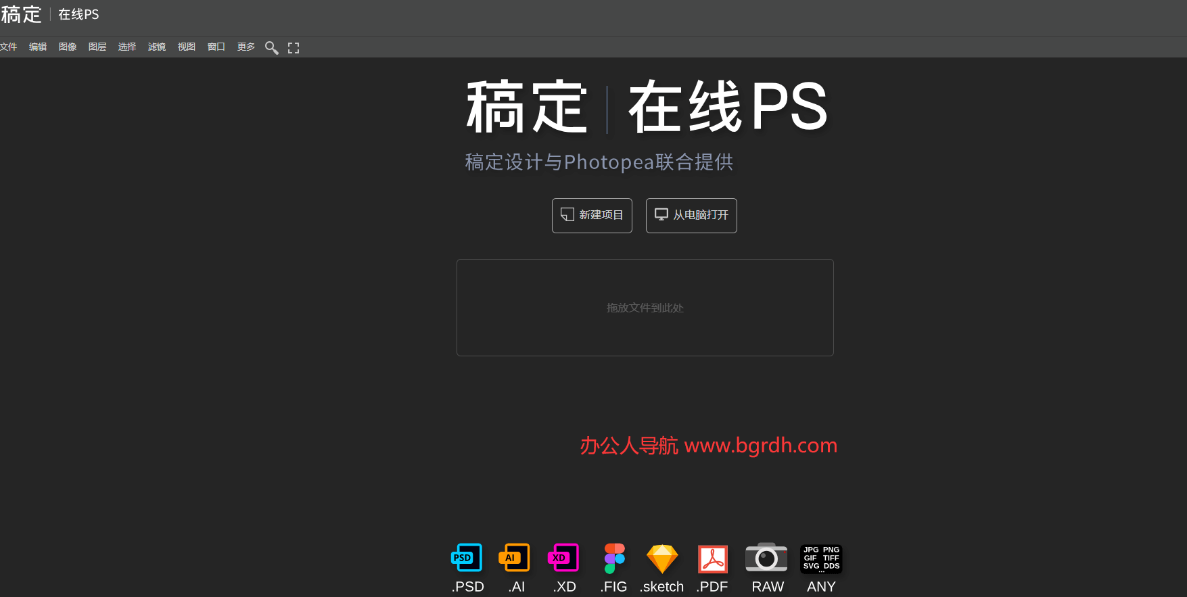Open the 视图 menu

coord(187,47)
